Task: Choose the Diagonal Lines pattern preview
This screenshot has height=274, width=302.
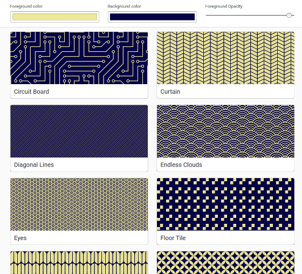Action: [x=79, y=131]
